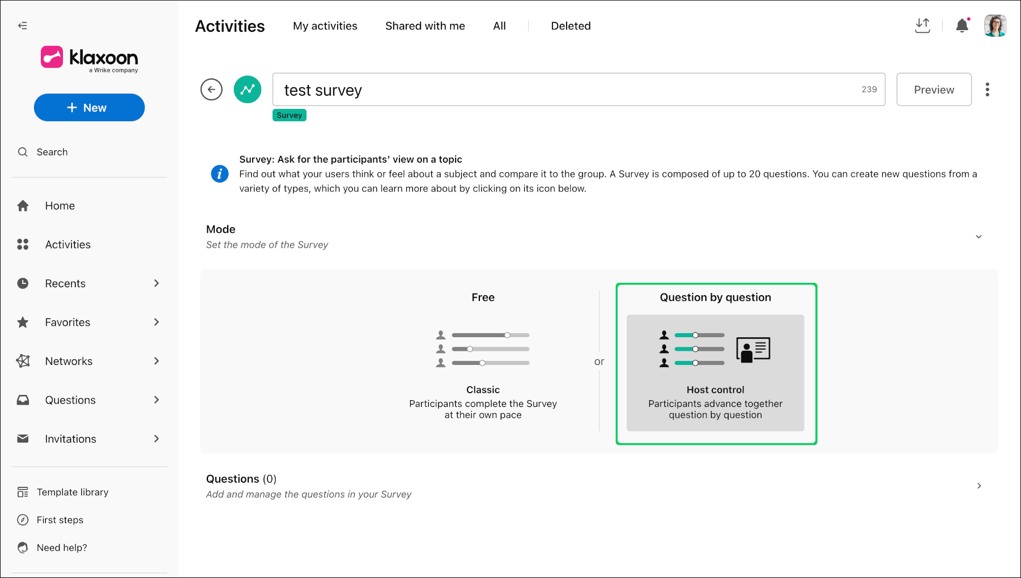Click the green survey activity icon
The height and width of the screenshot is (578, 1021).
(248, 90)
